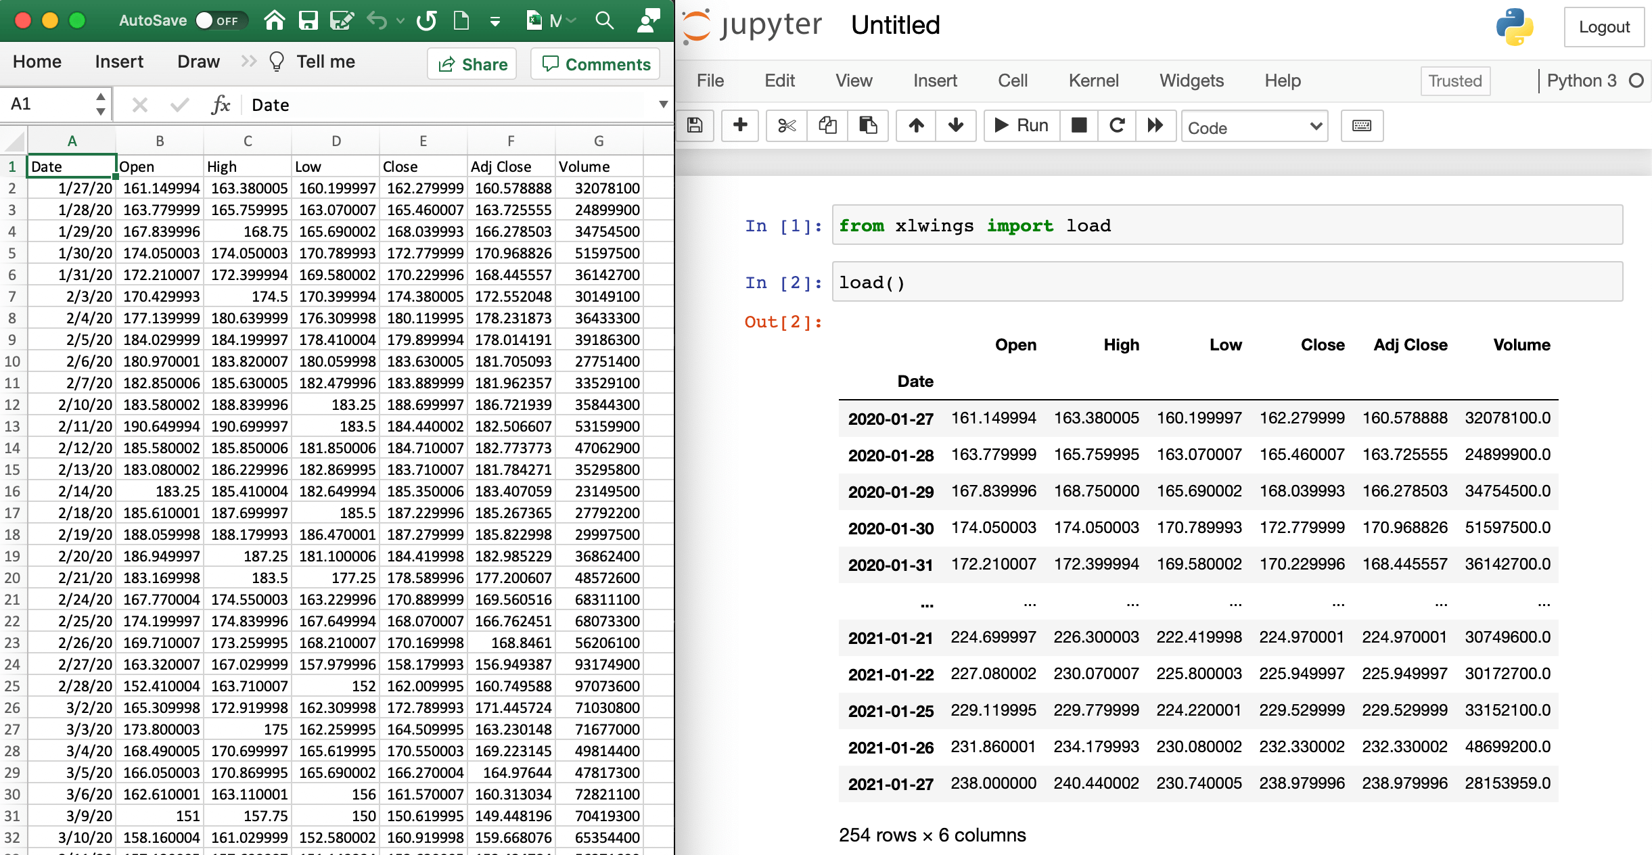1652x855 pixels.
Task: Click the Jupyter logo
Action: click(x=752, y=26)
